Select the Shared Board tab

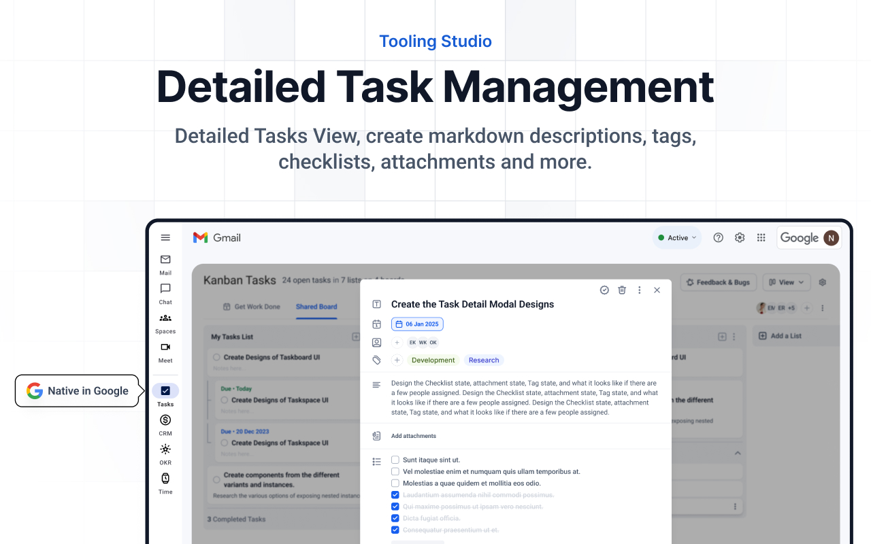(x=316, y=307)
